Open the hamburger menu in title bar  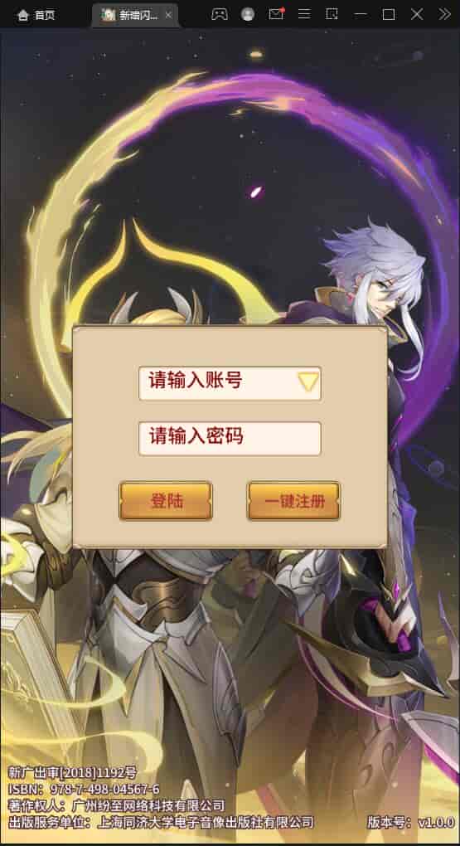(x=305, y=14)
